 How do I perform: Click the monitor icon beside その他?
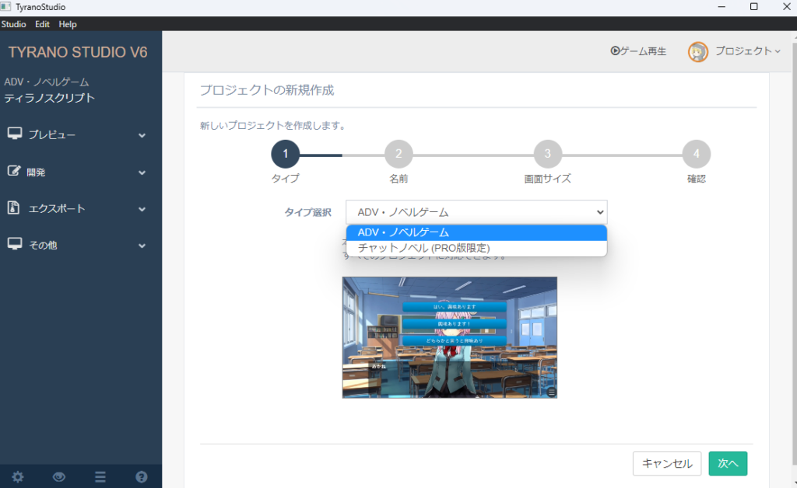click(x=14, y=245)
